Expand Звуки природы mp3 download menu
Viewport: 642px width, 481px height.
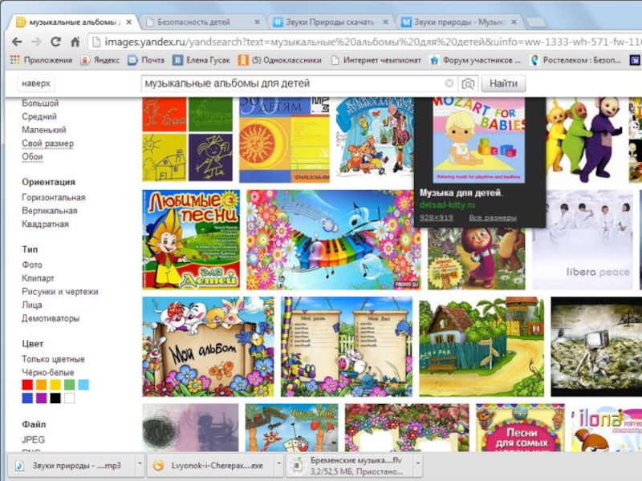(x=140, y=464)
